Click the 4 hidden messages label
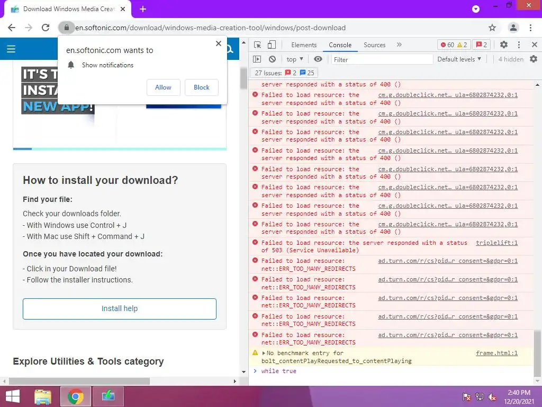Viewport: 542px width, 407px height. tap(511, 59)
